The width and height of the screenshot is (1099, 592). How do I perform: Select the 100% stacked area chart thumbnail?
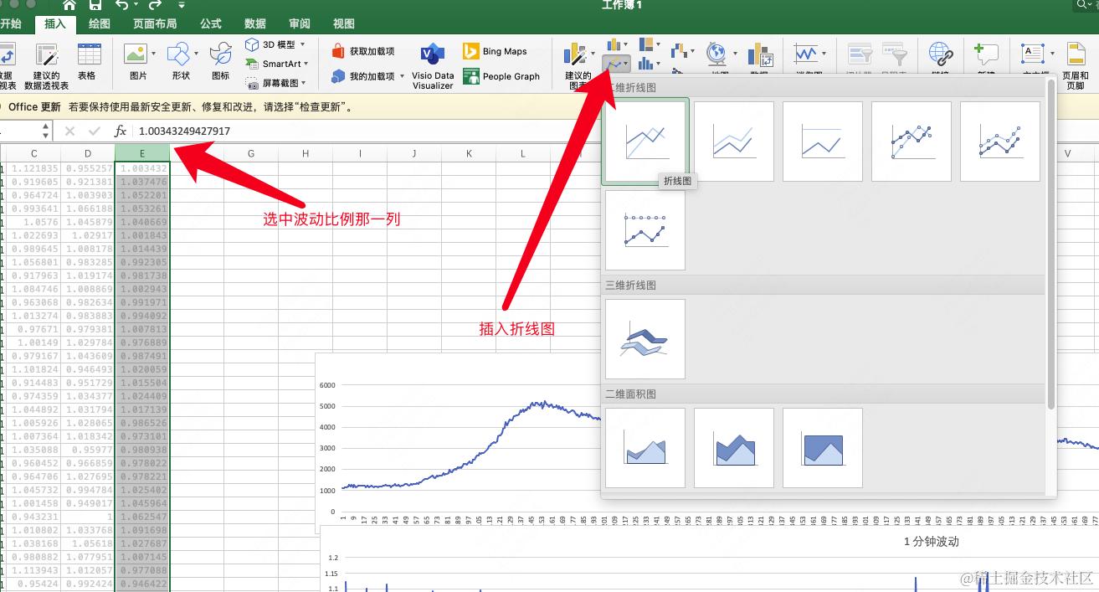point(823,448)
